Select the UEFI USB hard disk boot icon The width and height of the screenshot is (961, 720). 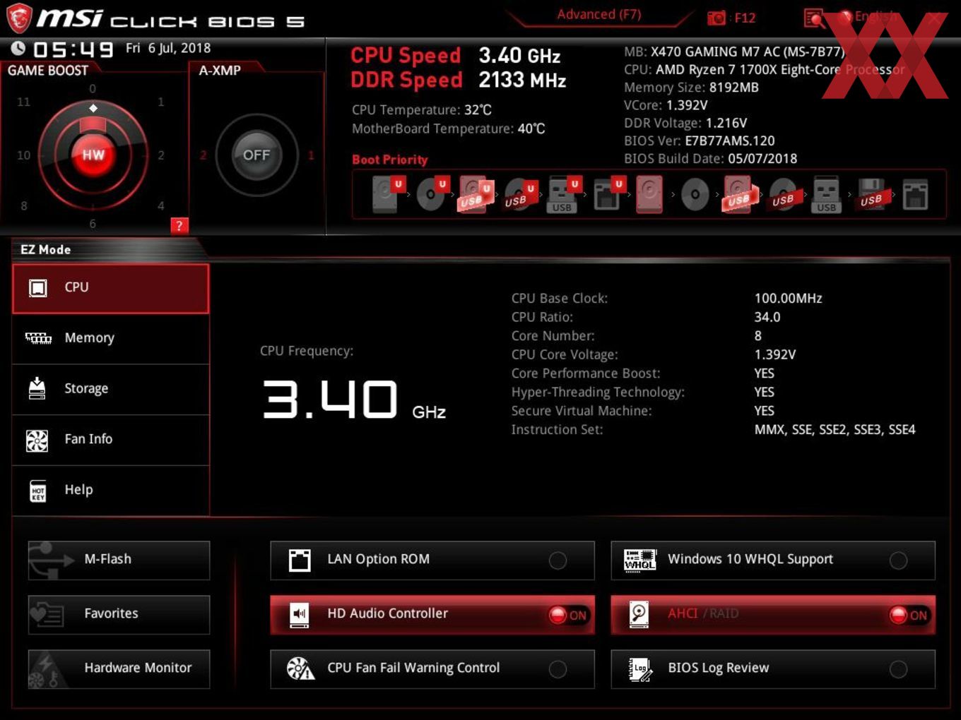pos(476,195)
